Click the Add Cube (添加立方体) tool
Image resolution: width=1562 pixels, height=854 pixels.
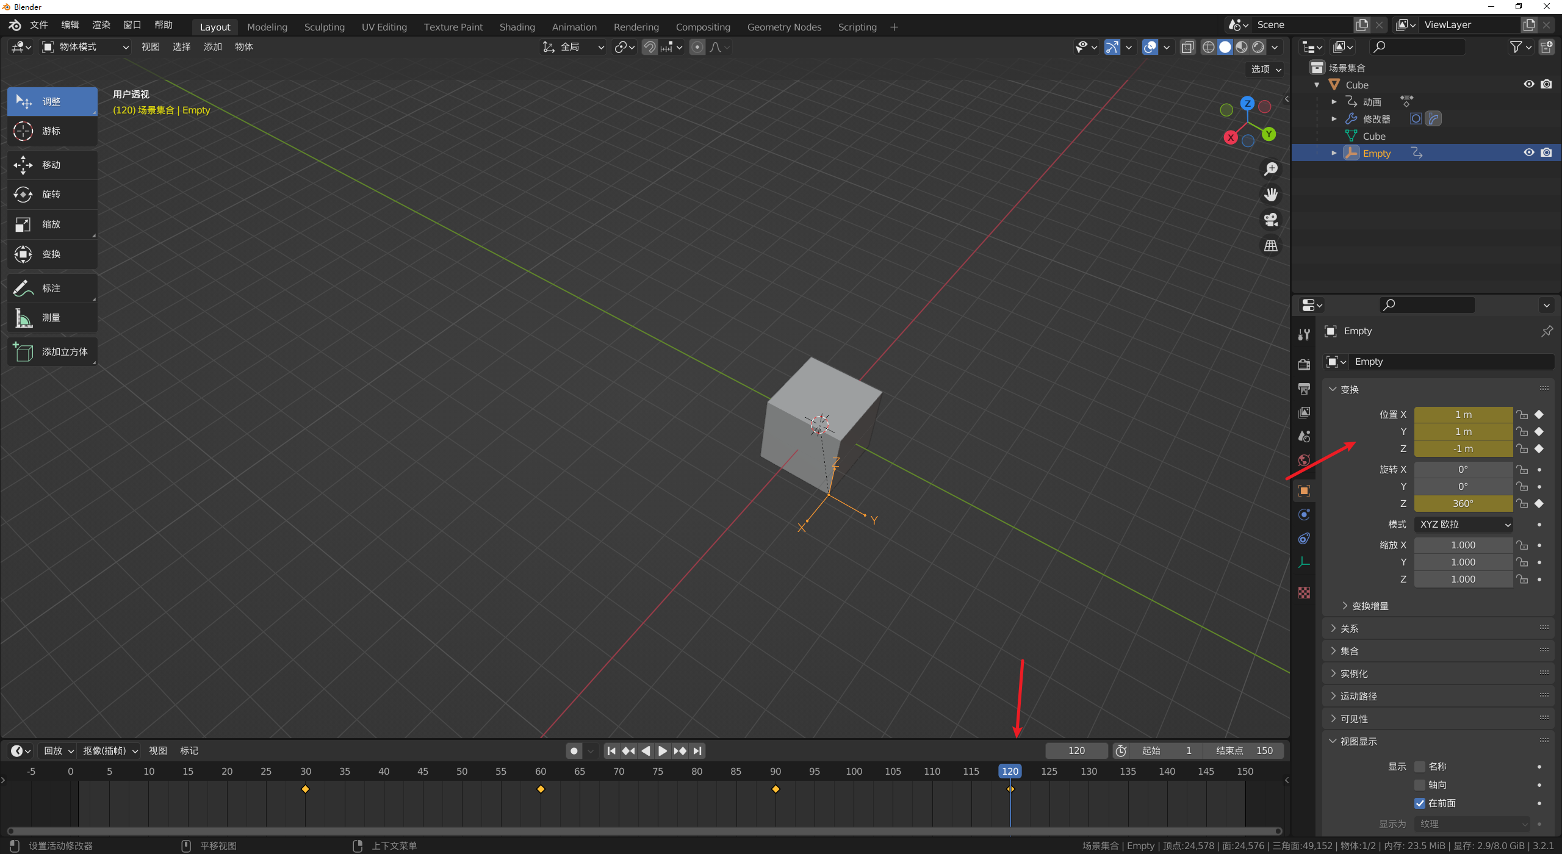pos(52,352)
